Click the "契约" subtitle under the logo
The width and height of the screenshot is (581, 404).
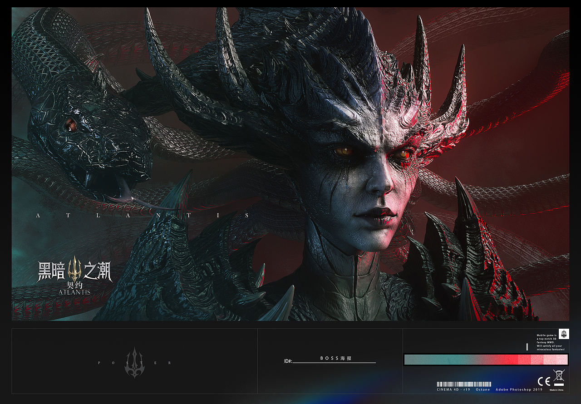[x=74, y=285]
